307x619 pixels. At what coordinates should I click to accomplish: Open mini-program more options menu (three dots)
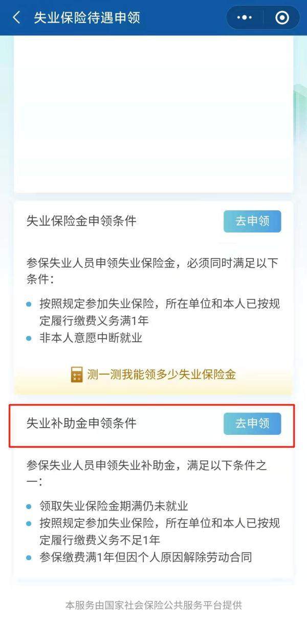tap(245, 18)
